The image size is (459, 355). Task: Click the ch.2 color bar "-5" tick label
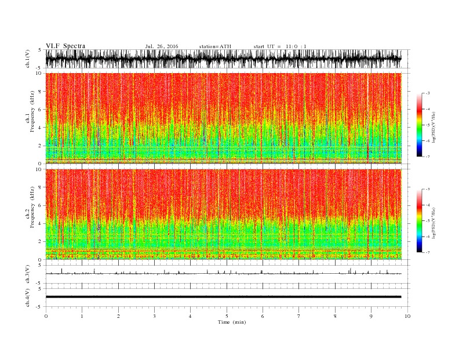click(x=428, y=221)
